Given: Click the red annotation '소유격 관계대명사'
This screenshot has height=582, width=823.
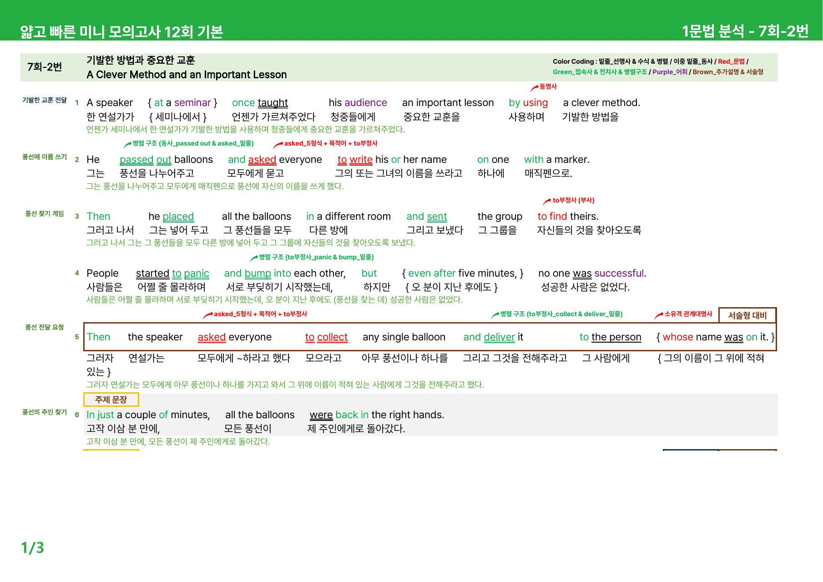Looking at the screenshot, I should pos(688,314).
